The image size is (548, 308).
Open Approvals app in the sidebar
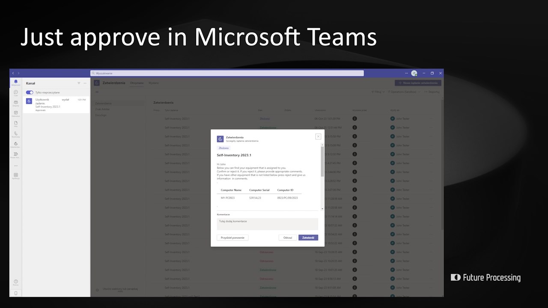(x=16, y=145)
